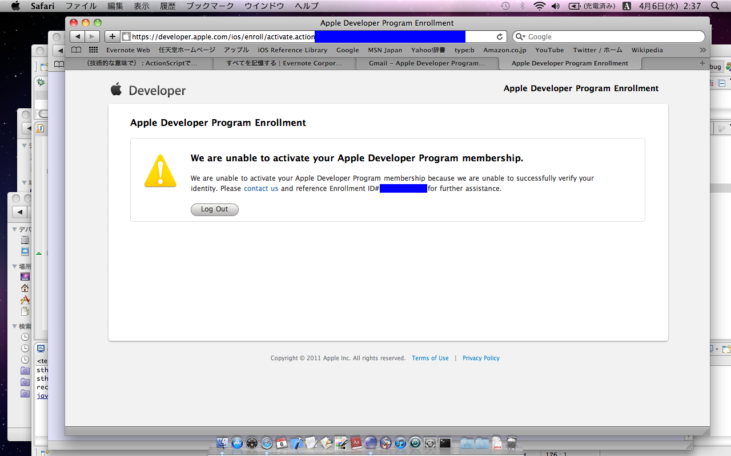Show Top Sites grid icon
This screenshot has height=456, width=731.
[x=93, y=50]
